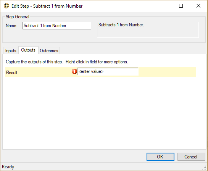
Task: Click the Ready status bar text
Action: tap(8, 167)
